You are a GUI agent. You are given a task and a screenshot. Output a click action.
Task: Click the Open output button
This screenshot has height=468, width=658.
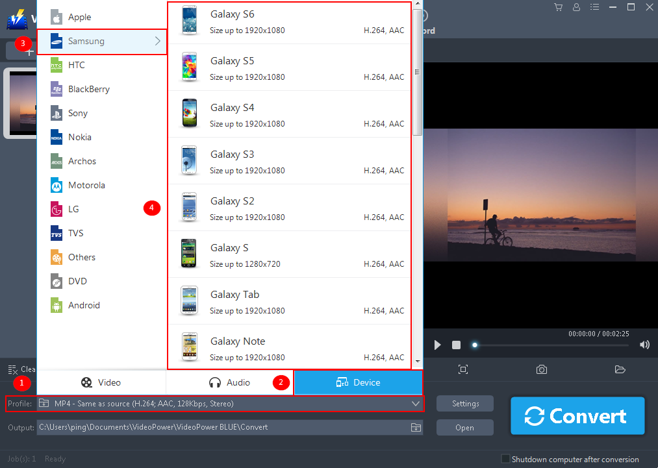coord(465,428)
